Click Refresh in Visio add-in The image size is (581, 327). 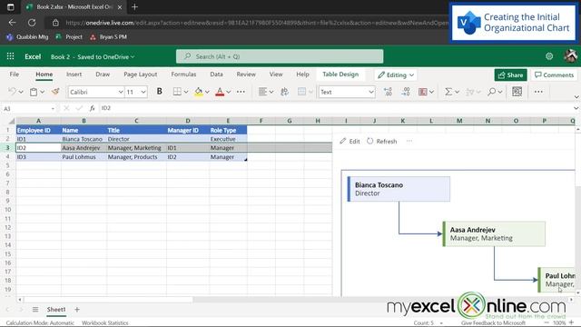[382, 142]
